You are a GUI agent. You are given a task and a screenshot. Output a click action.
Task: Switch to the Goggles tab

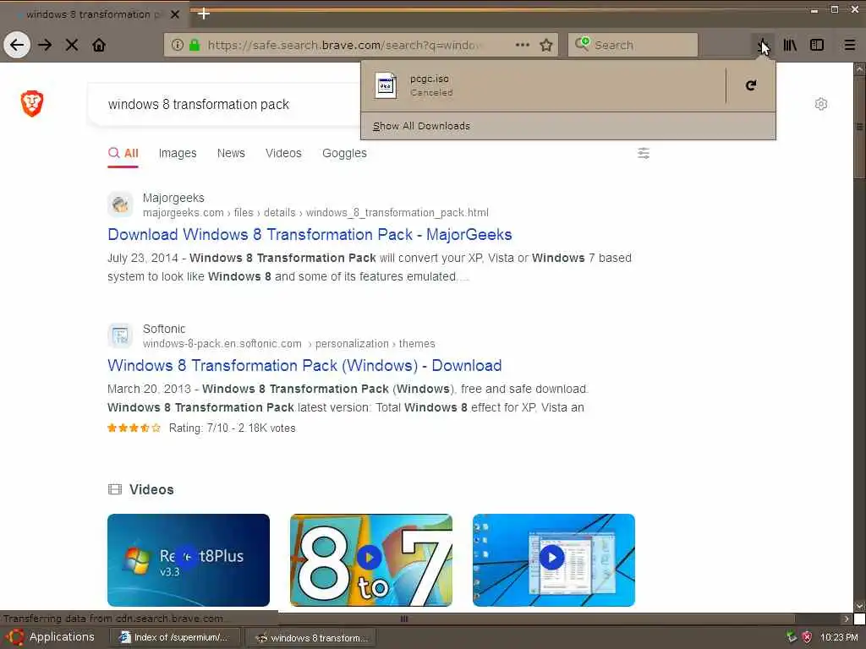tap(344, 154)
